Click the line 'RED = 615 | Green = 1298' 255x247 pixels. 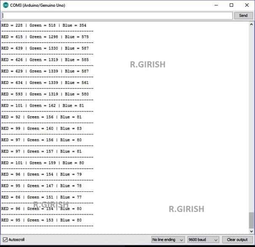pos(45,37)
